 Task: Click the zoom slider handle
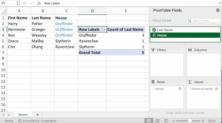pyautogui.click(x=190, y=121)
